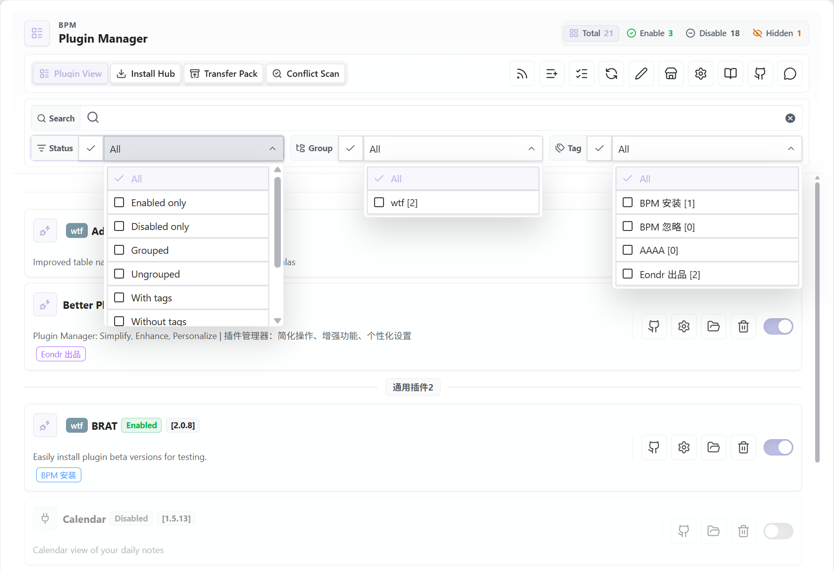Open the book documentation icon
This screenshot has height=571, width=834.
pyautogui.click(x=730, y=74)
